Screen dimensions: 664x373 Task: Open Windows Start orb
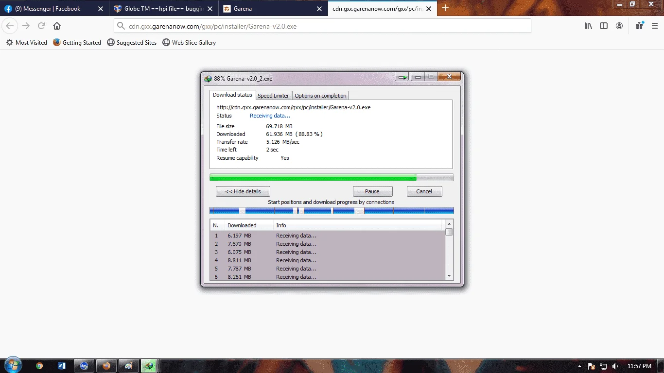coord(12,365)
